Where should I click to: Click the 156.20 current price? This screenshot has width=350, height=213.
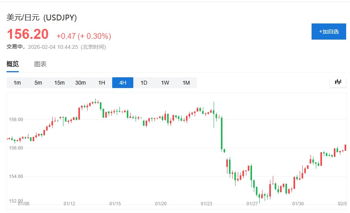pos(28,34)
